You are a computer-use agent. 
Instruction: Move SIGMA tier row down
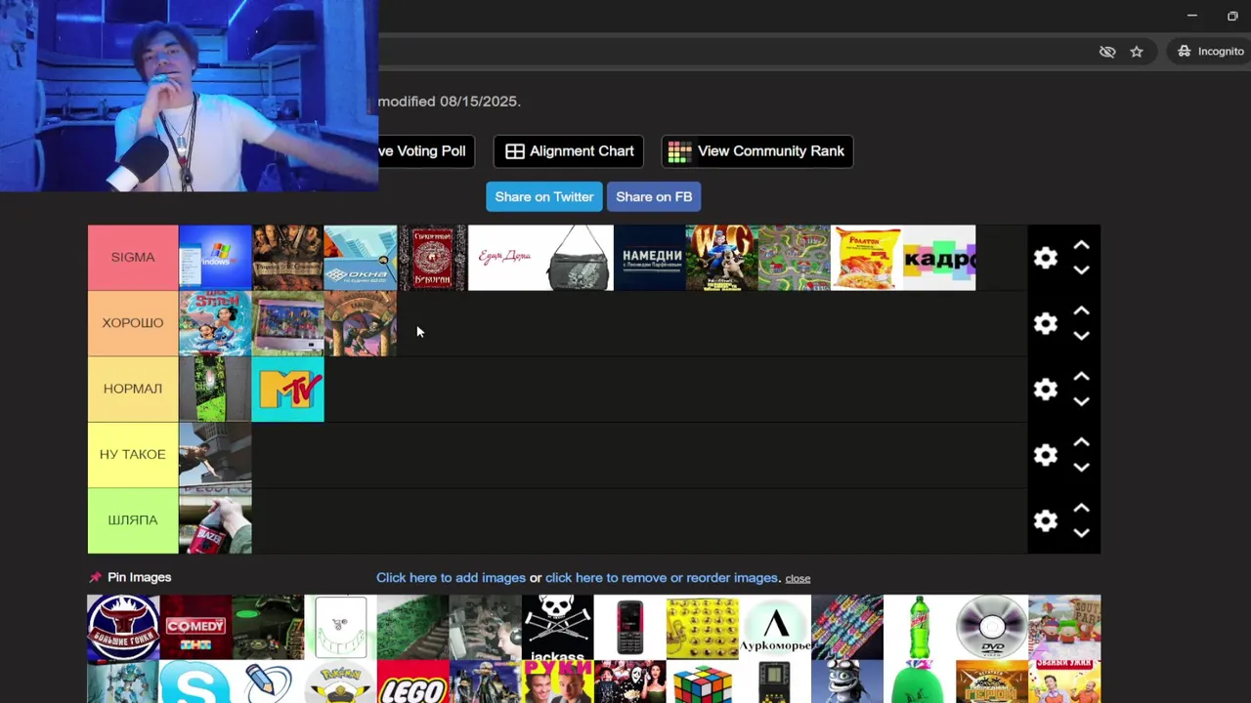point(1081,270)
